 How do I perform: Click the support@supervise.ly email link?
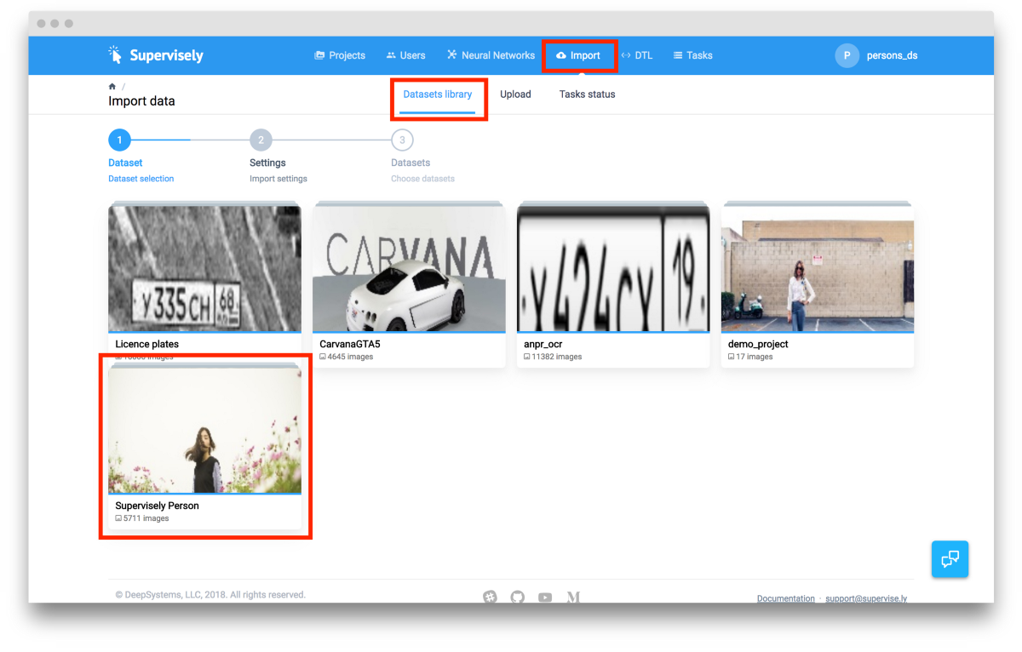866,598
